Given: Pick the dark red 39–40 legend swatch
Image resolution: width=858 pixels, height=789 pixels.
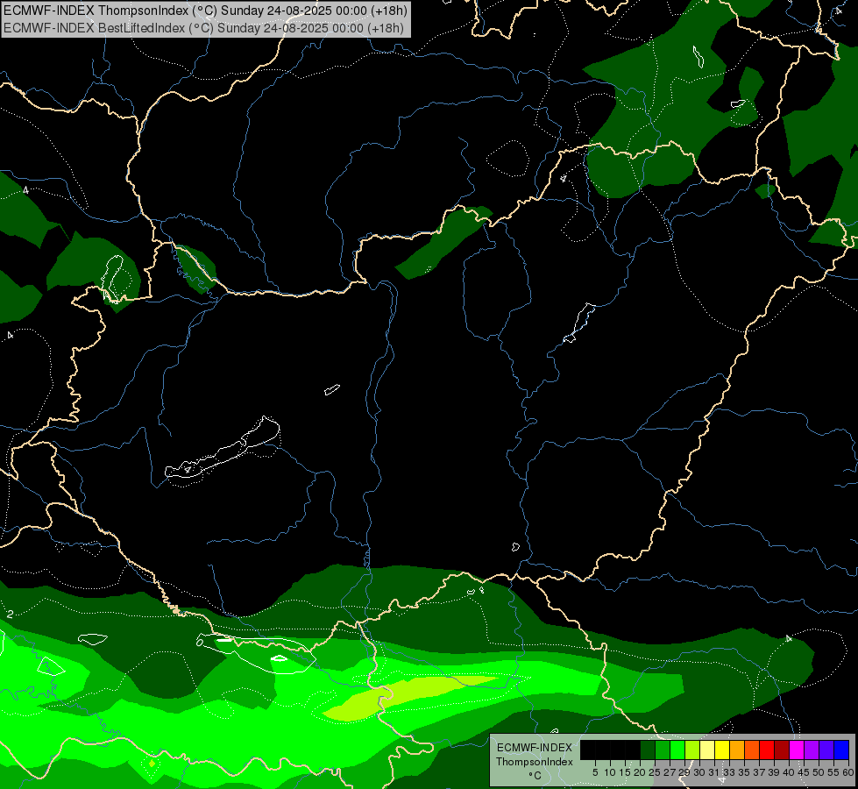Looking at the screenshot, I should coord(782,750).
